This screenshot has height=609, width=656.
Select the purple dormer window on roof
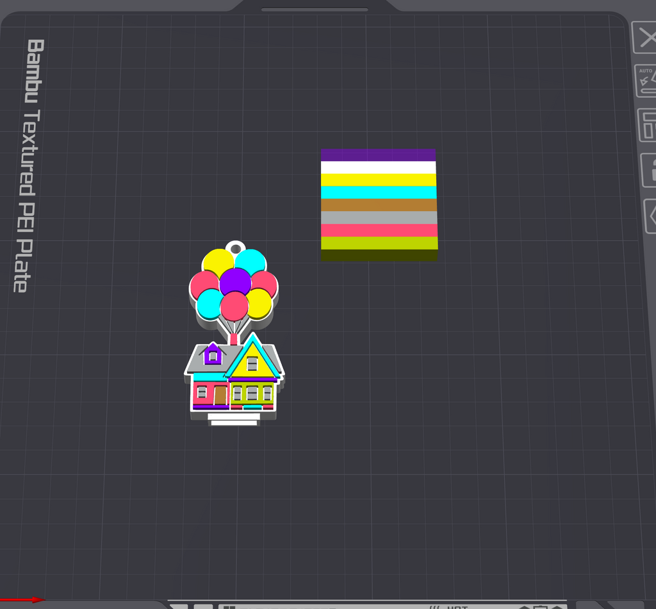(x=213, y=354)
